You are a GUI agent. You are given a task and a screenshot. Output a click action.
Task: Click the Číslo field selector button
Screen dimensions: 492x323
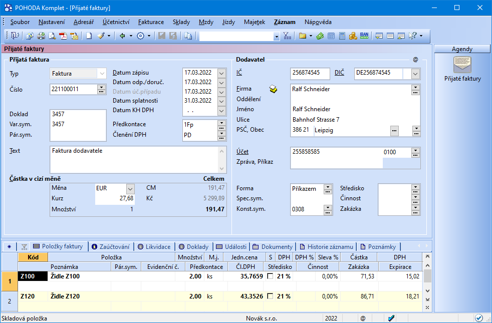(x=101, y=89)
